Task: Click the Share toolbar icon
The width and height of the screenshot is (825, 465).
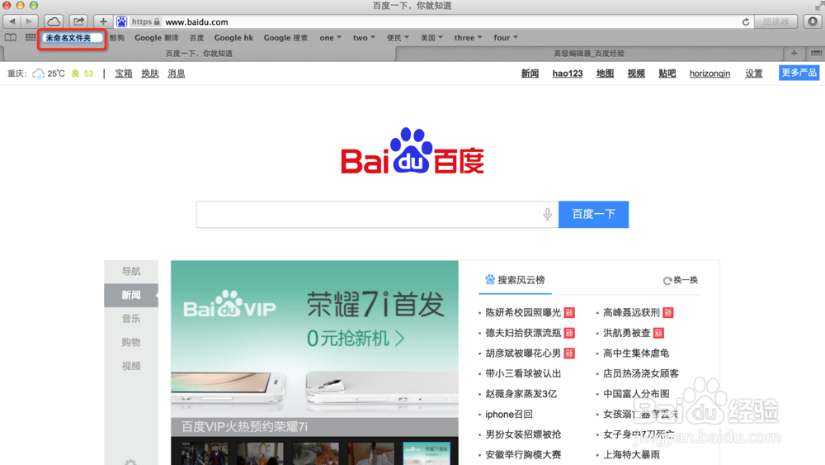Action: pos(78,21)
